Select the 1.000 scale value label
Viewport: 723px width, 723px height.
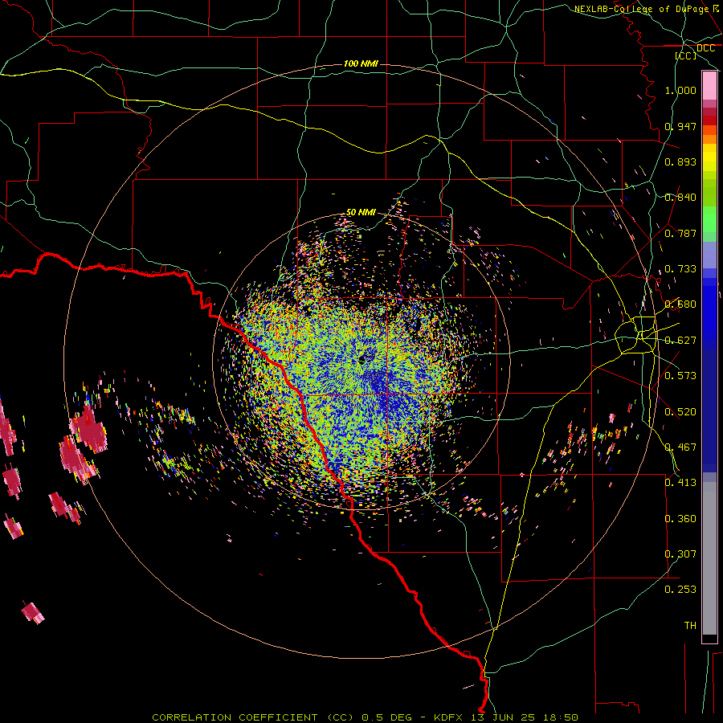point(680,90)
